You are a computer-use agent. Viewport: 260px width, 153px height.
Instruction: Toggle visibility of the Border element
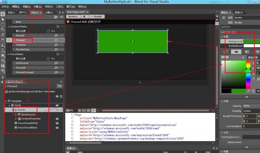57,110
